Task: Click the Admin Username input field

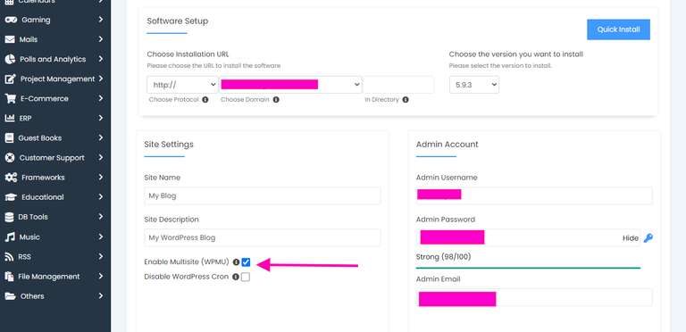Action: pyautogui.click(x=534, y=195)
